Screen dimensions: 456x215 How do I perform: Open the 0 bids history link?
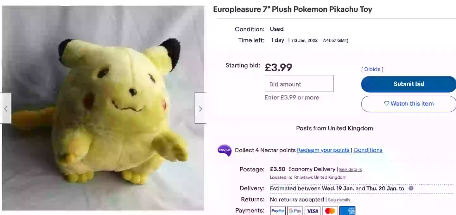pos(372,69)
